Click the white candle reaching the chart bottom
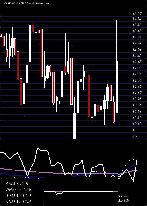 [75, 126]
